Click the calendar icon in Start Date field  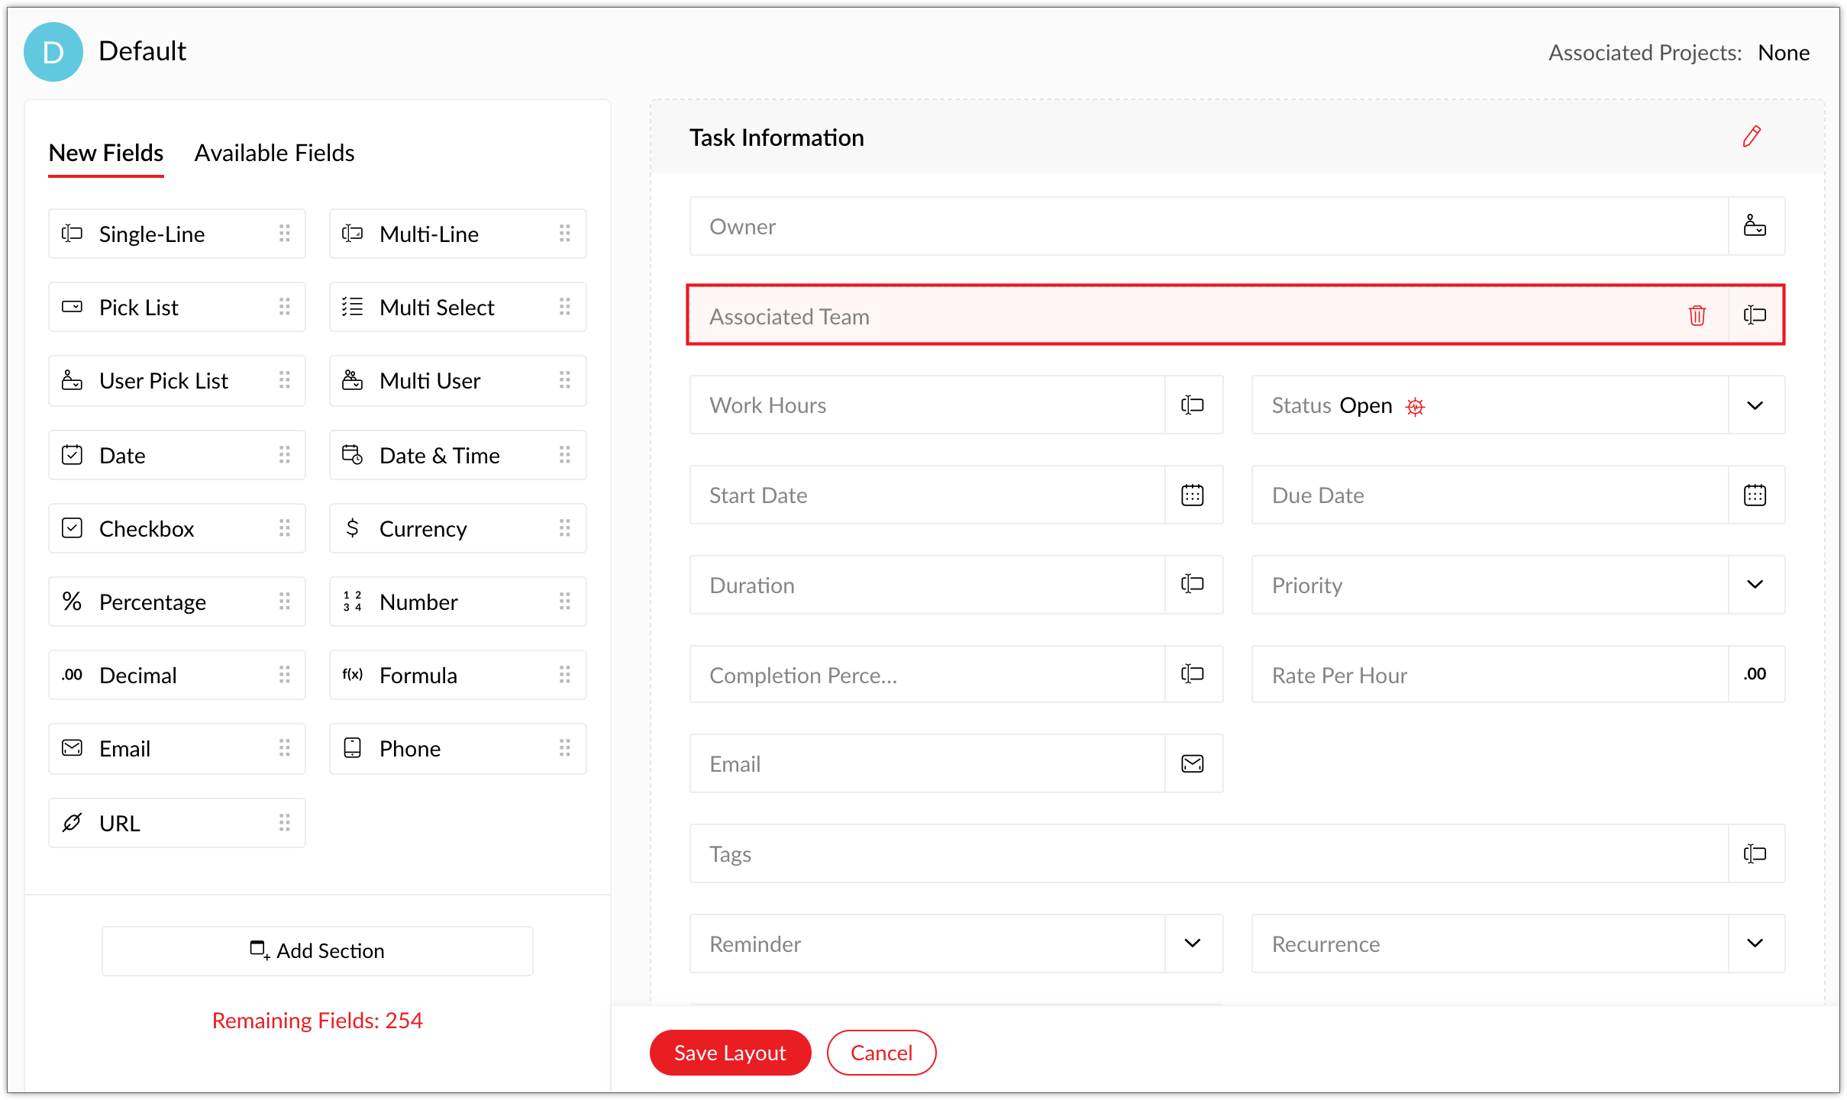[1192, 495]
